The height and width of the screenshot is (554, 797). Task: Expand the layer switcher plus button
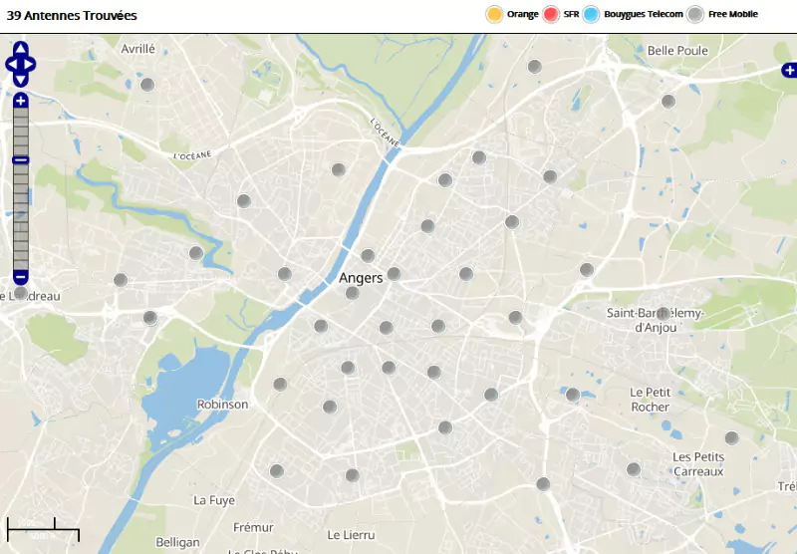click(788, 70)
